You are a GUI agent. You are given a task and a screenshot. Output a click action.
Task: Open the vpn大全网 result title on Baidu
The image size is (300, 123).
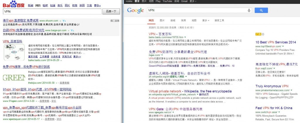pos(42,107)
